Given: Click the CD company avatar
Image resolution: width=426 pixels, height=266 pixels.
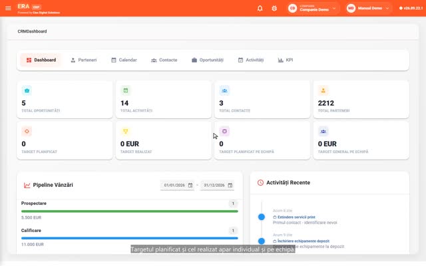Looking at the screenshot, I should (292, 9).
